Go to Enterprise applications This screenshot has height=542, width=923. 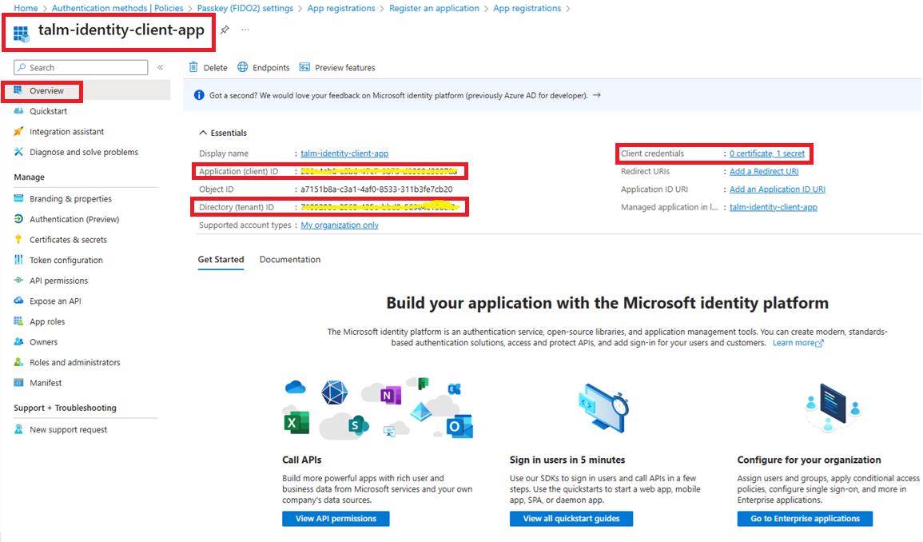[806, 518]
